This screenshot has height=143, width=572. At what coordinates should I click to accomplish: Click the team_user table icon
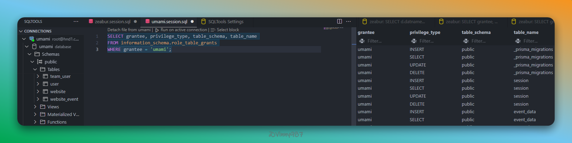pos(45,76)
